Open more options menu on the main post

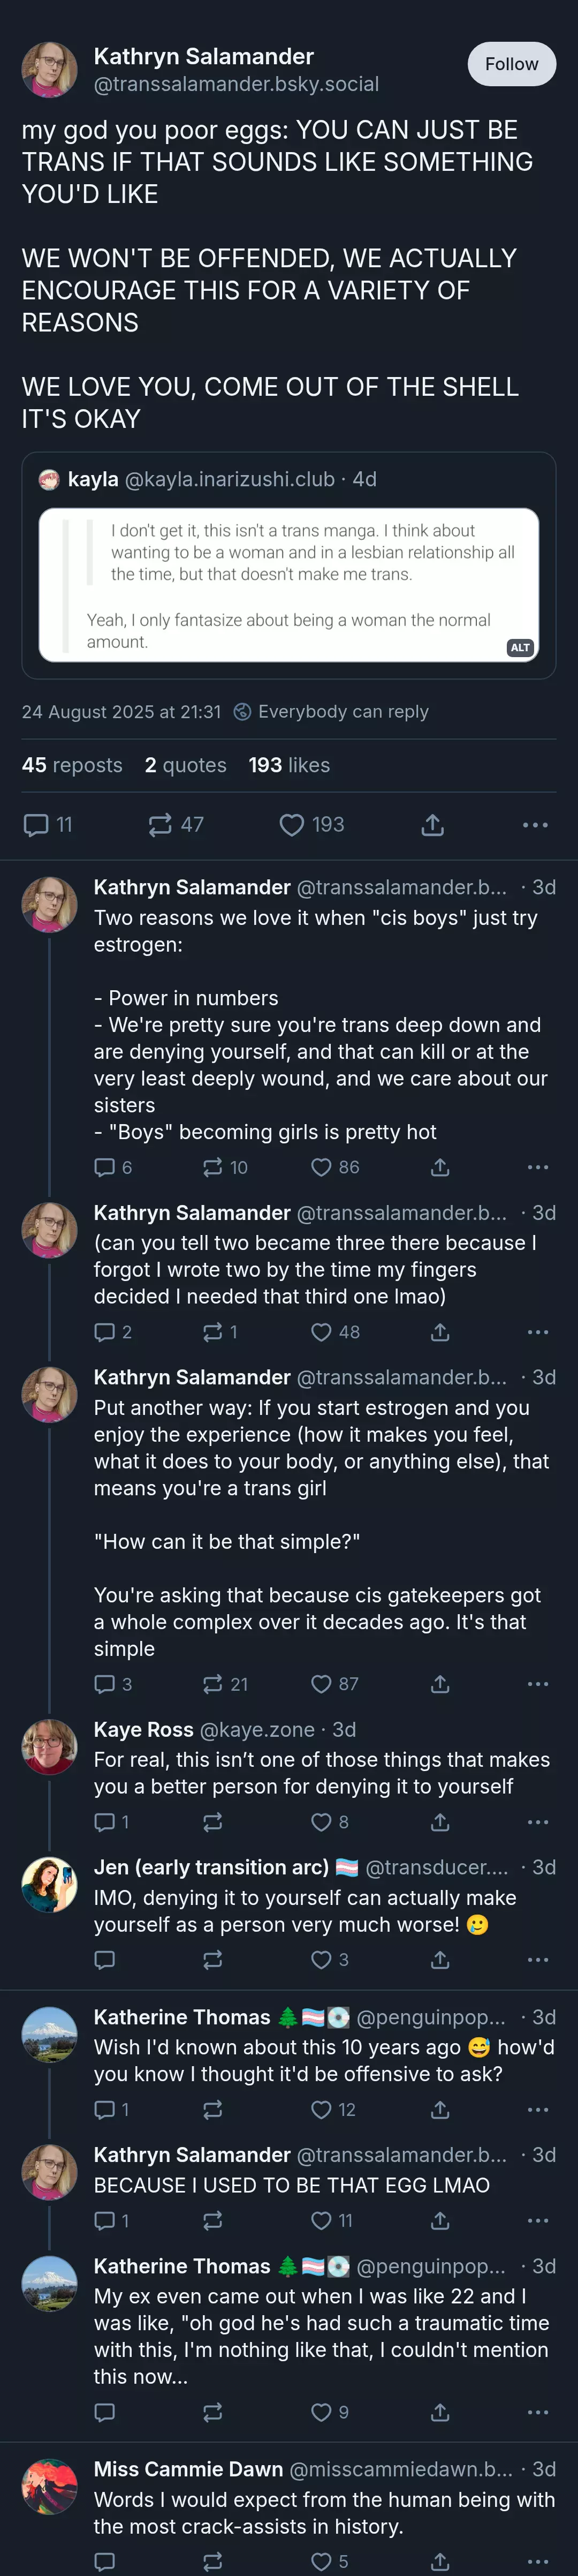(x=535, y=825)
